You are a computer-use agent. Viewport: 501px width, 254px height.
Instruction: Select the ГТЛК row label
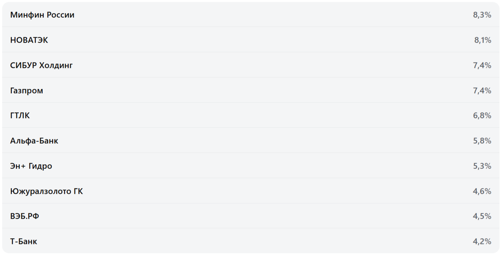(x=20, y=115)
